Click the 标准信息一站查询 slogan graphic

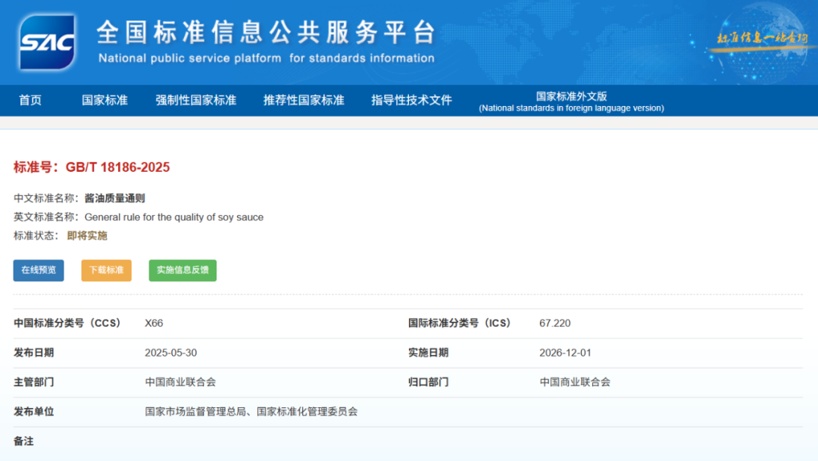[x=762, y=38]
